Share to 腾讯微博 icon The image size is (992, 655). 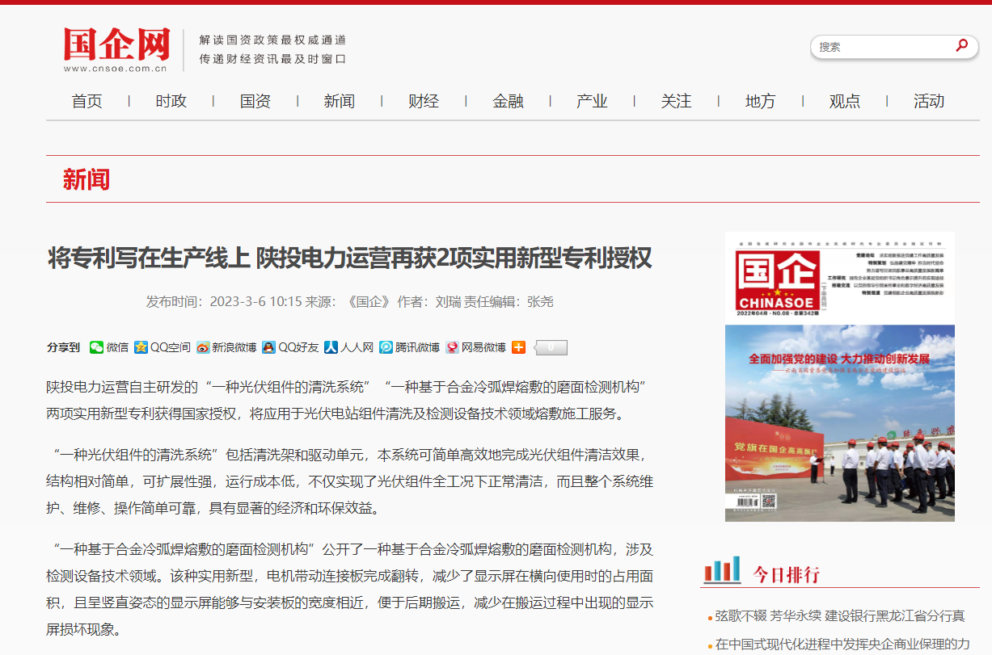pyautogui.click(x=386, y=347)
